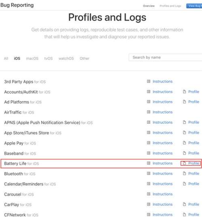This screenshot has height=217, width=202.
Task: Download the Battery Life Profile link
Action: pos(194,163)
